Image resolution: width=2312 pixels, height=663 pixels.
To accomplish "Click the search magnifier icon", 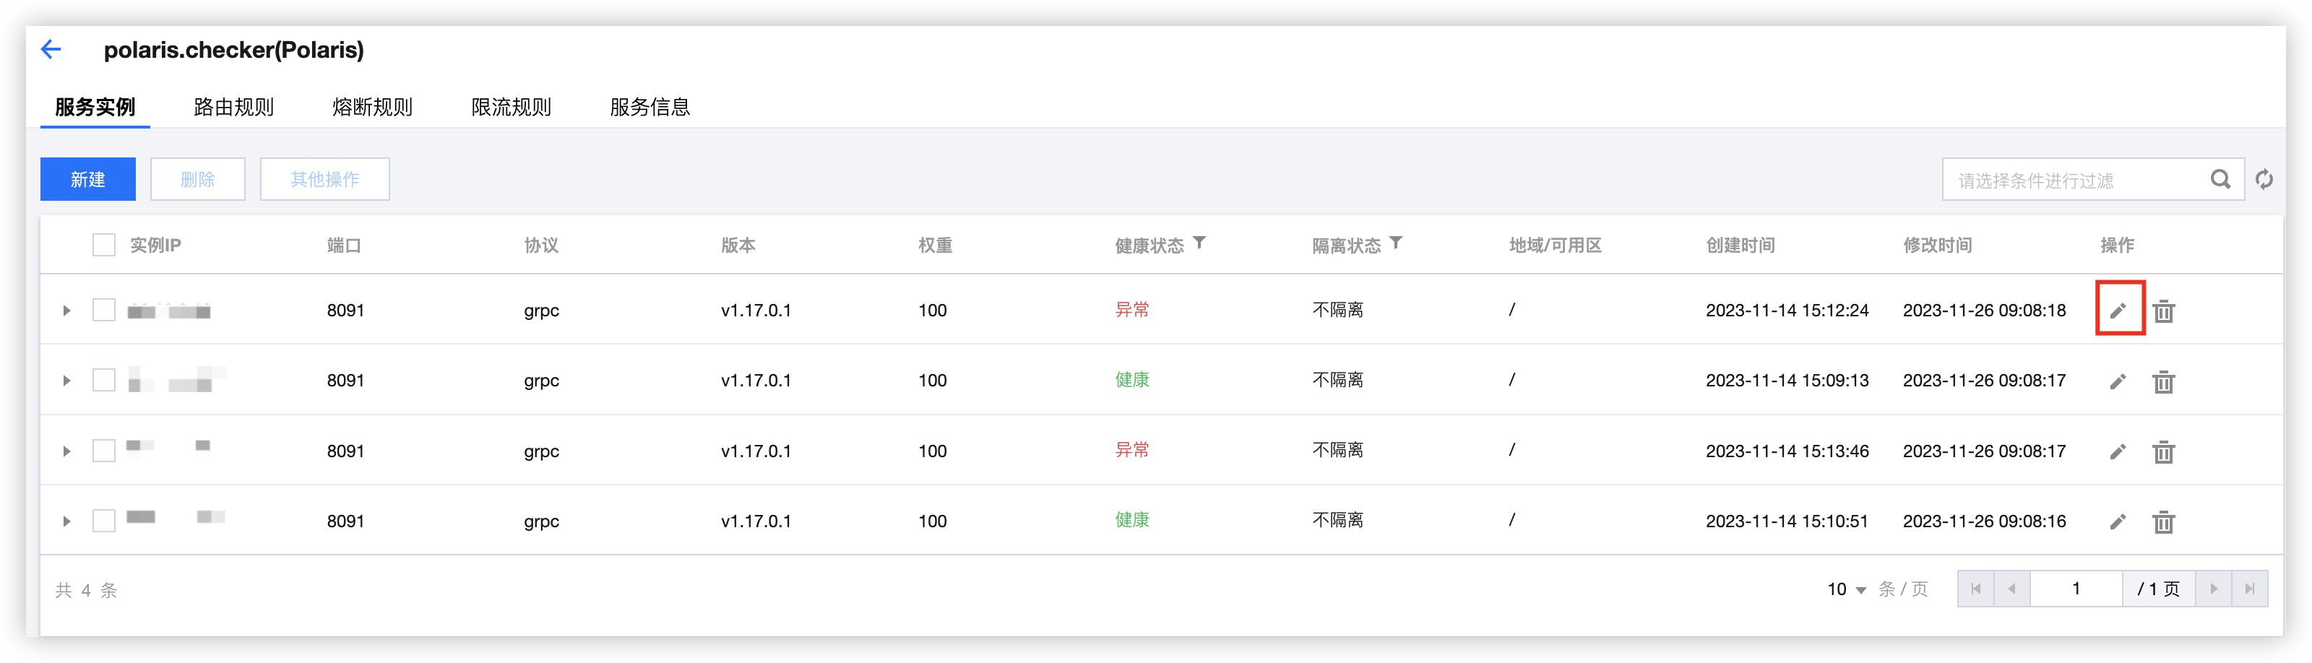I will point(2220,179).
